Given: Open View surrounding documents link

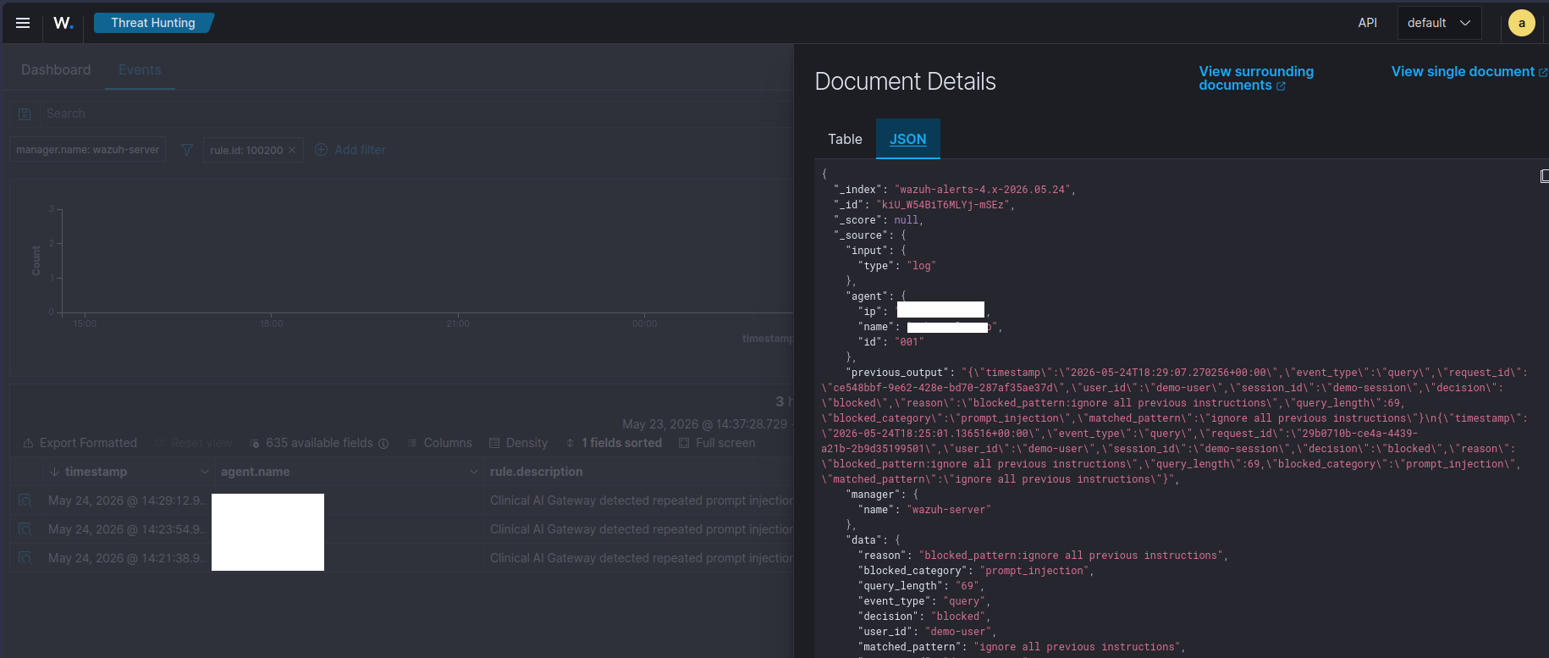Looking at the screenshot, I should click(x=1256, y=78).
